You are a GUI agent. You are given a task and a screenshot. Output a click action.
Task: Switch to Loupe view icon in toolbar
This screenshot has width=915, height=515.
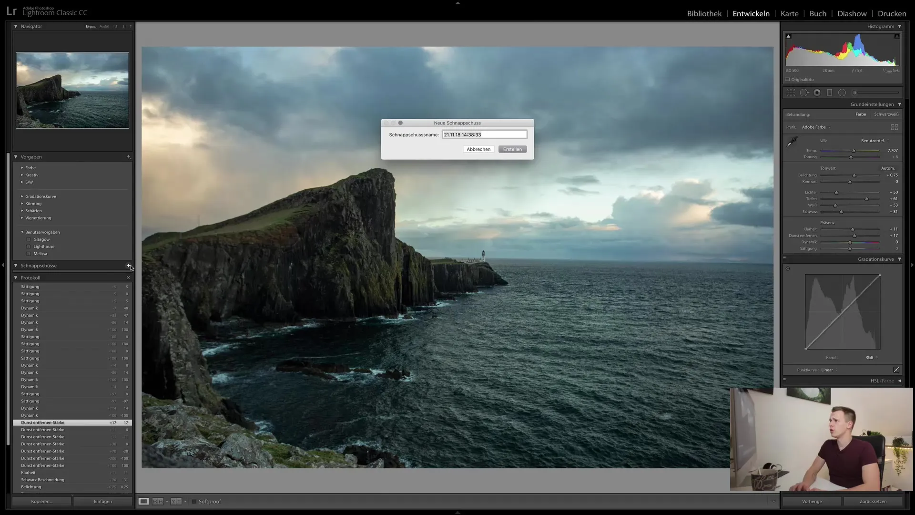coord(143,502)
